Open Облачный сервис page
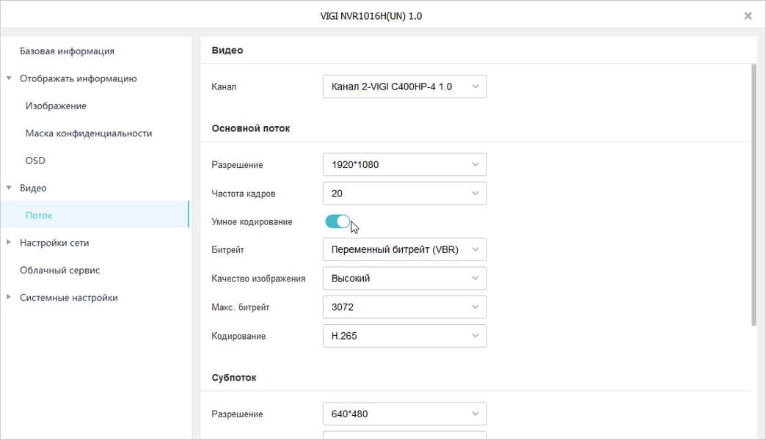Image resolution: width=766 pixels, height=440 pixels. (x=59, y=270)
